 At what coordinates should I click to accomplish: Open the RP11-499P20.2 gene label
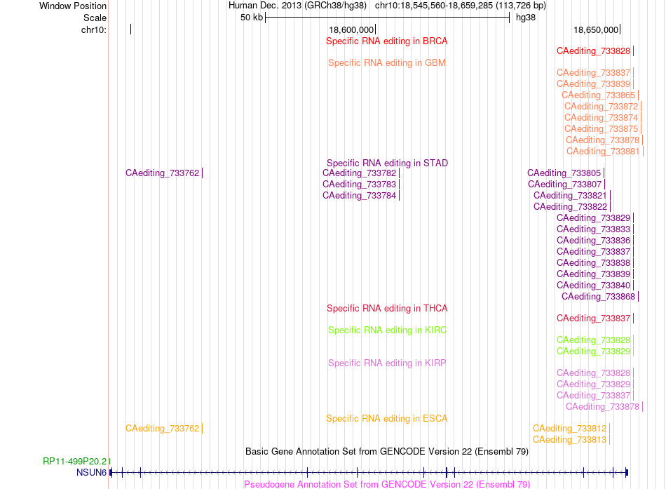point(75,462)
